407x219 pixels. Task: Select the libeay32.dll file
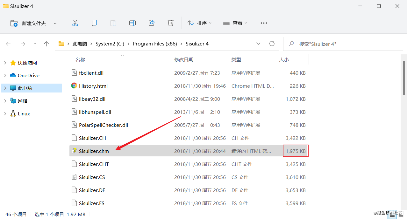92,99
